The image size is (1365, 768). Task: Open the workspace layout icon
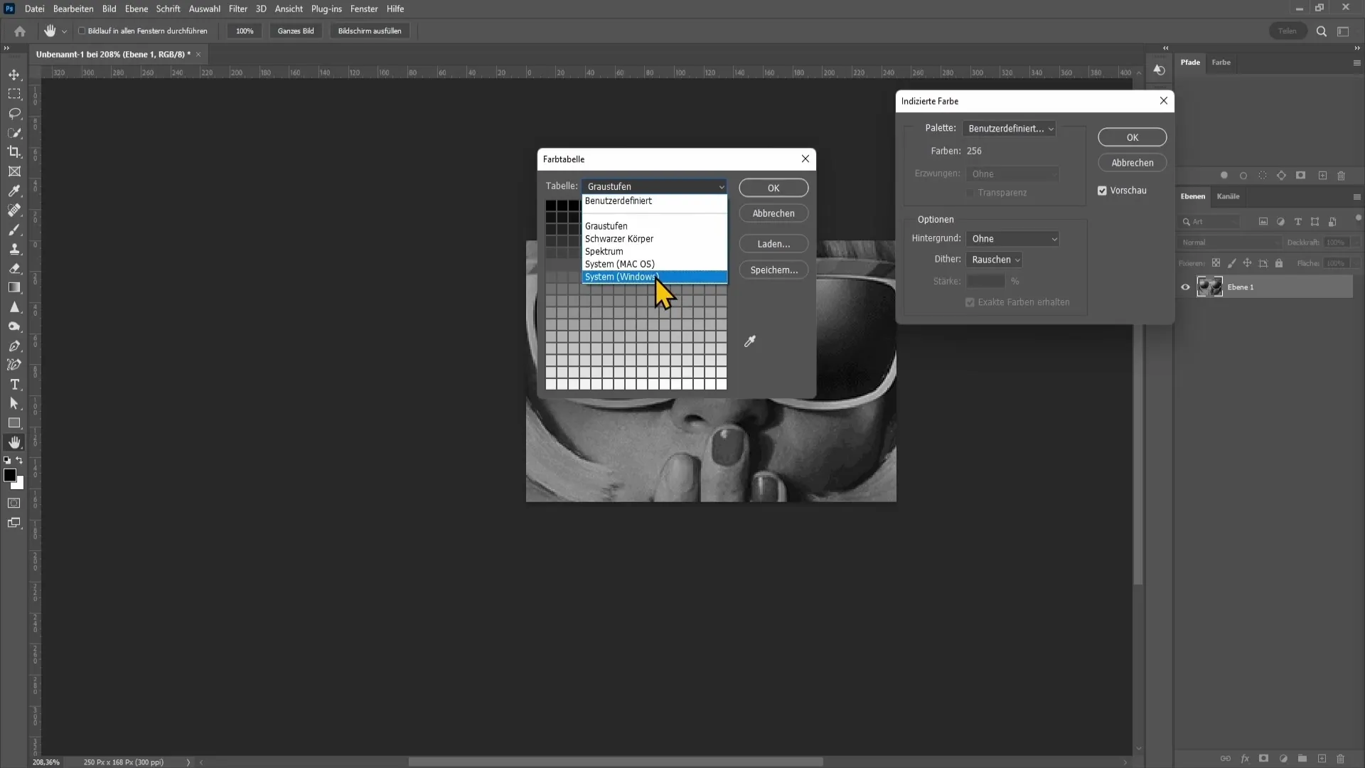(1343, 31)
